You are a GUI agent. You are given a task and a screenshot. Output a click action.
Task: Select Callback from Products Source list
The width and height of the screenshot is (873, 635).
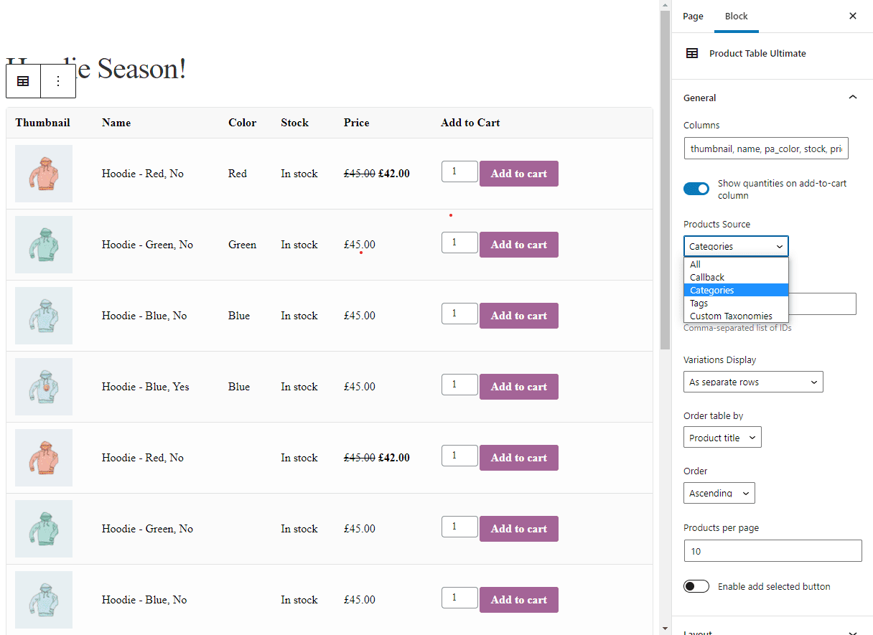tap(736, 277)
